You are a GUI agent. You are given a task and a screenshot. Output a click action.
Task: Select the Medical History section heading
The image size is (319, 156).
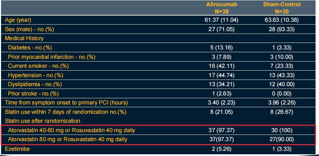24,38
